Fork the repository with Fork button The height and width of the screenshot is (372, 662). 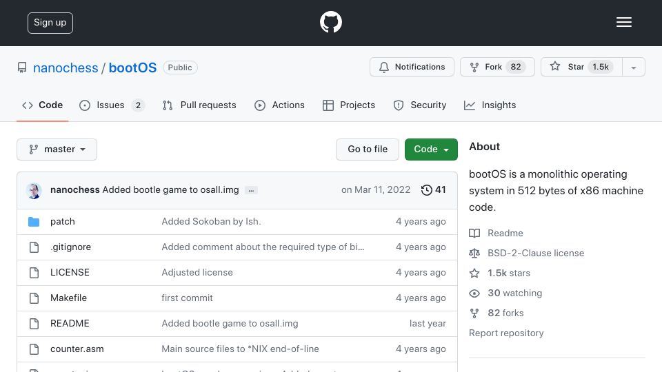497,67
